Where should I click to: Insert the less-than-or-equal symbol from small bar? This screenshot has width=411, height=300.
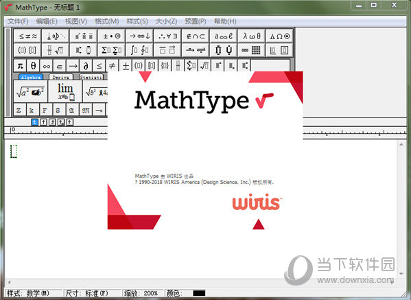click(99, 65)
